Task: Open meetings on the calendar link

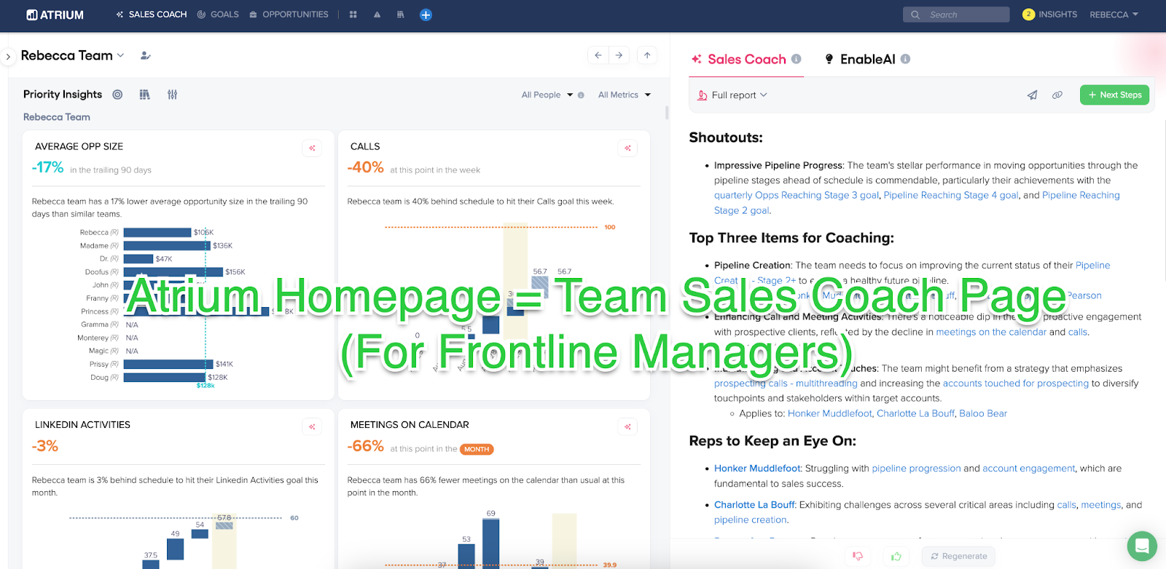Action: tap(991, 332)
